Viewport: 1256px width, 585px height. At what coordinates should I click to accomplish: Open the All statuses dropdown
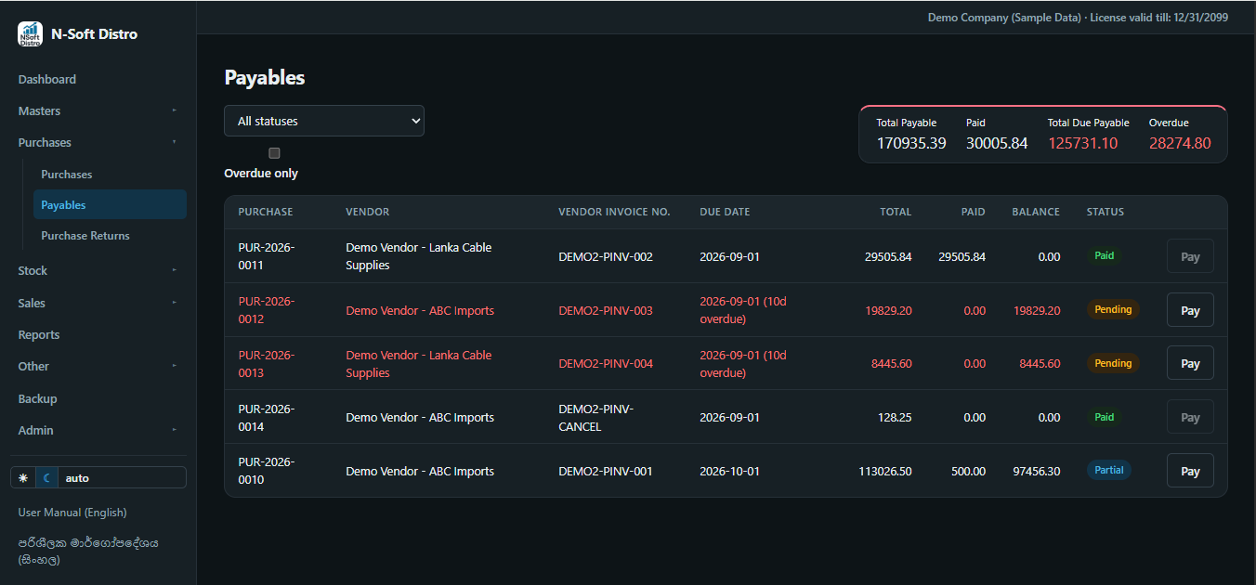324,121
